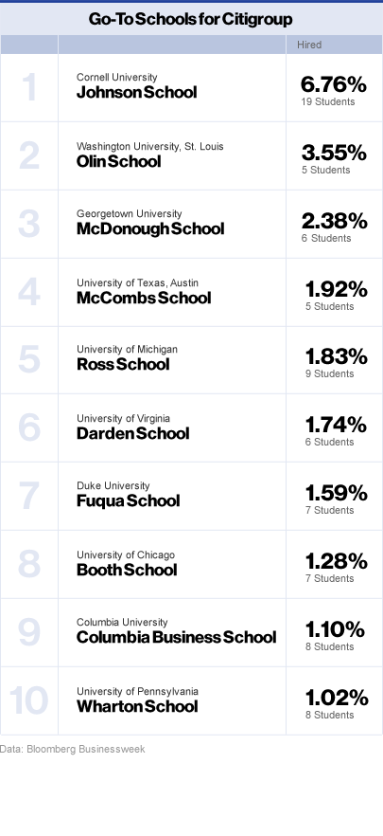This screenshot has width=383, height=836.
Task: Click the rank number 10
Action: point(28,700)
